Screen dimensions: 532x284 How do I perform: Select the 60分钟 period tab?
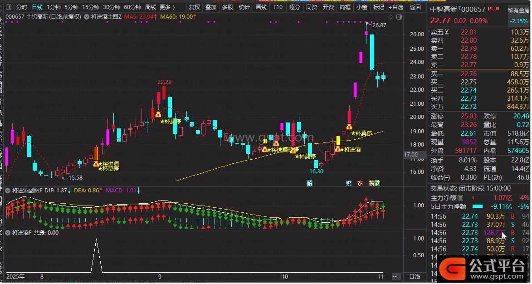pos(132,7)
